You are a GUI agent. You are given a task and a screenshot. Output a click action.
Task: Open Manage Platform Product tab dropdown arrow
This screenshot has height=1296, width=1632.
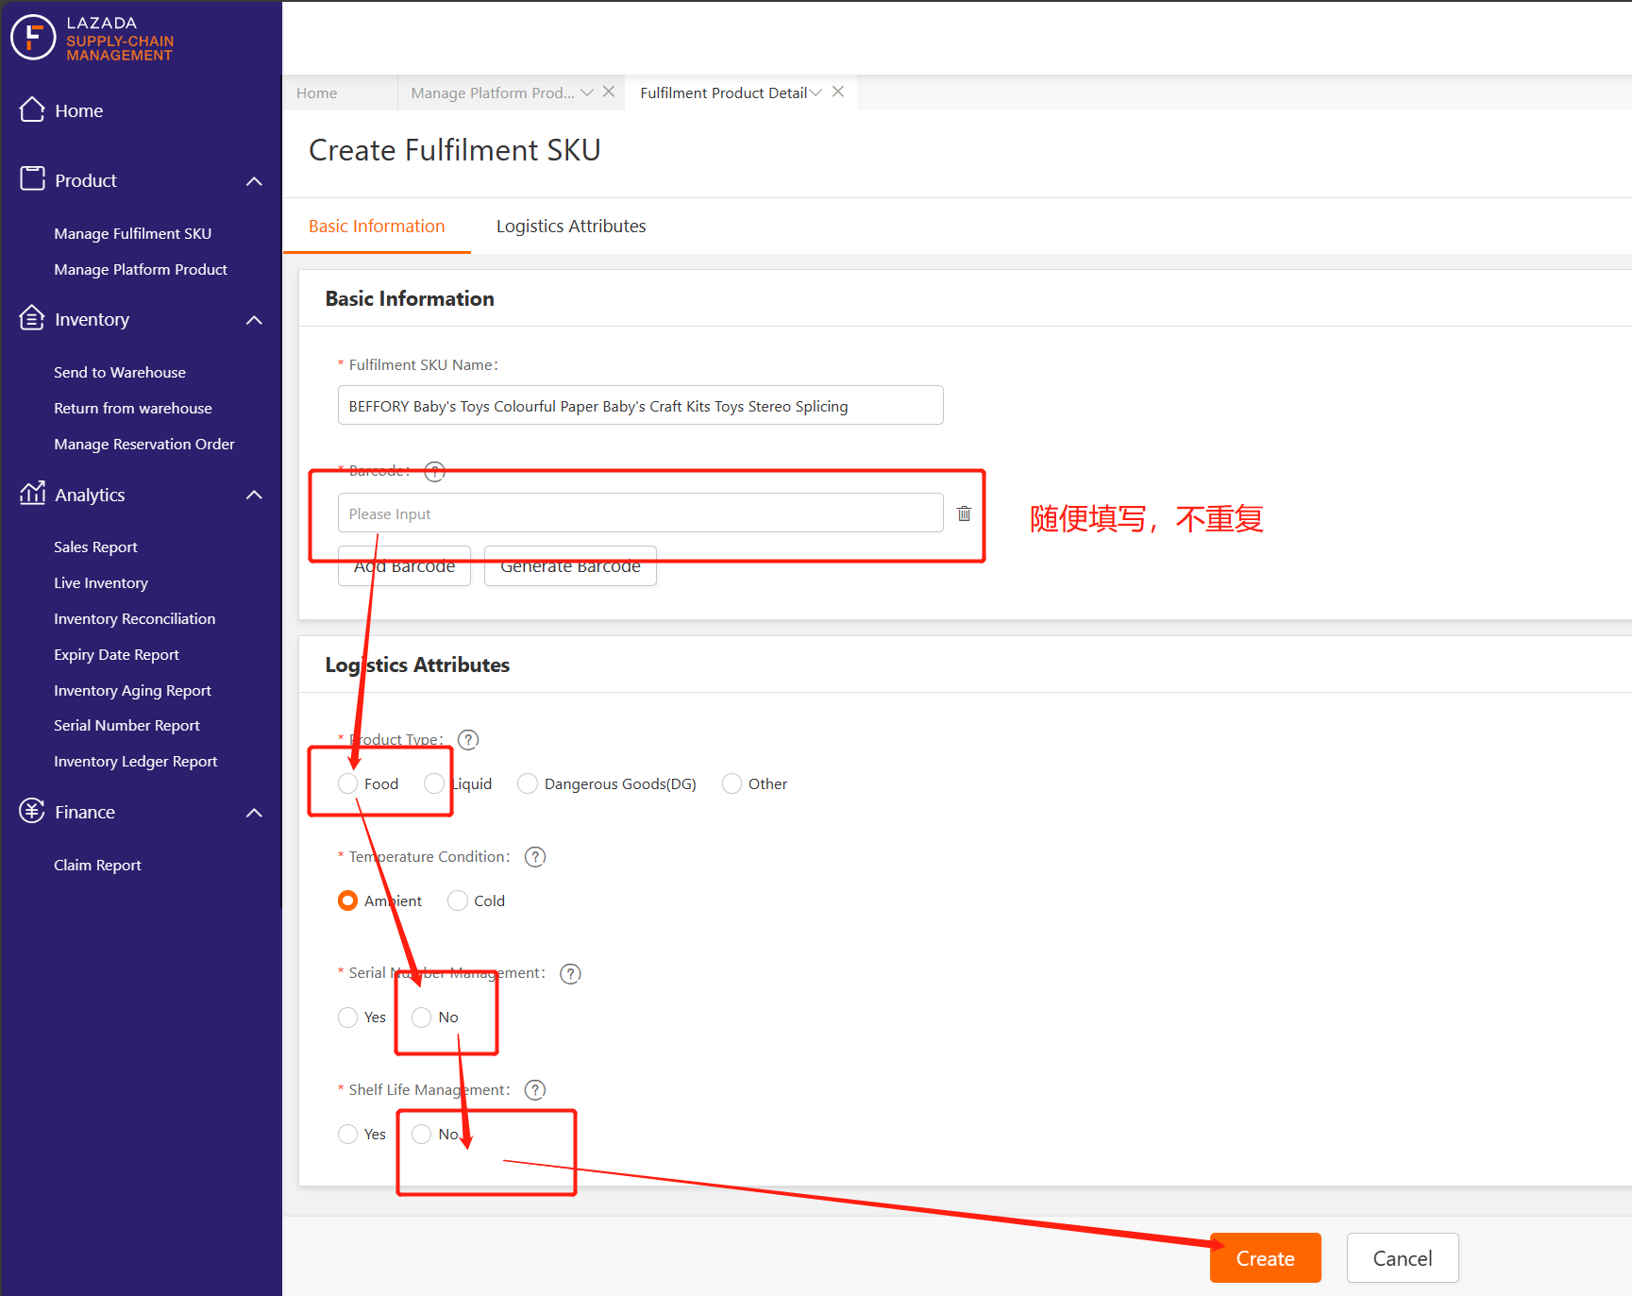pyautogui.click(x=587, y=93)
